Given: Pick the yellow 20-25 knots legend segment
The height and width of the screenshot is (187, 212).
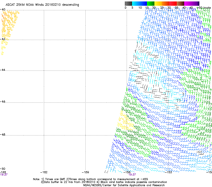Looking at the screenshot, I should 158,3.
